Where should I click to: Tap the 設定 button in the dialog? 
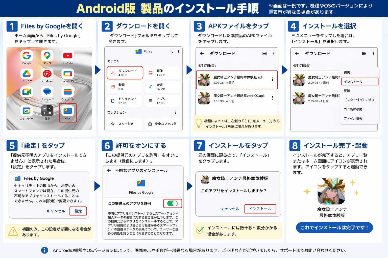point(78,211)
